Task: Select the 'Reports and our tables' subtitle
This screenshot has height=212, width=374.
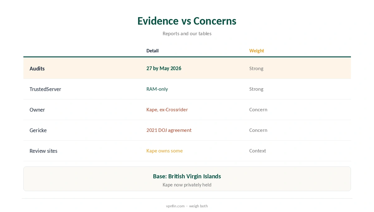Action: coord(187,33)
